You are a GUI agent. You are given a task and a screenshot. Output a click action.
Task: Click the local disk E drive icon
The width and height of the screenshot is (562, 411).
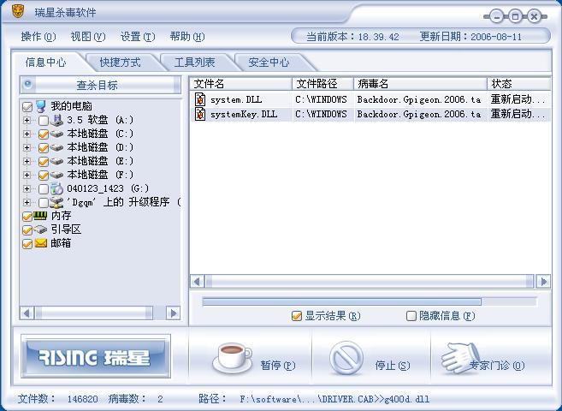(x=56, y=161)
